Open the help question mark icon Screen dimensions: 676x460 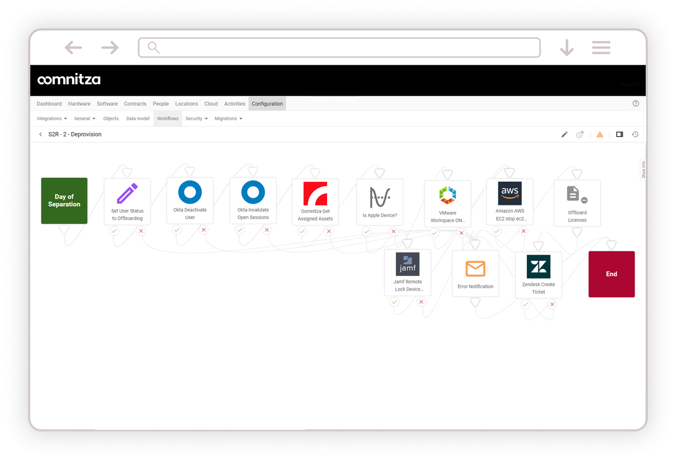(636, 104)
